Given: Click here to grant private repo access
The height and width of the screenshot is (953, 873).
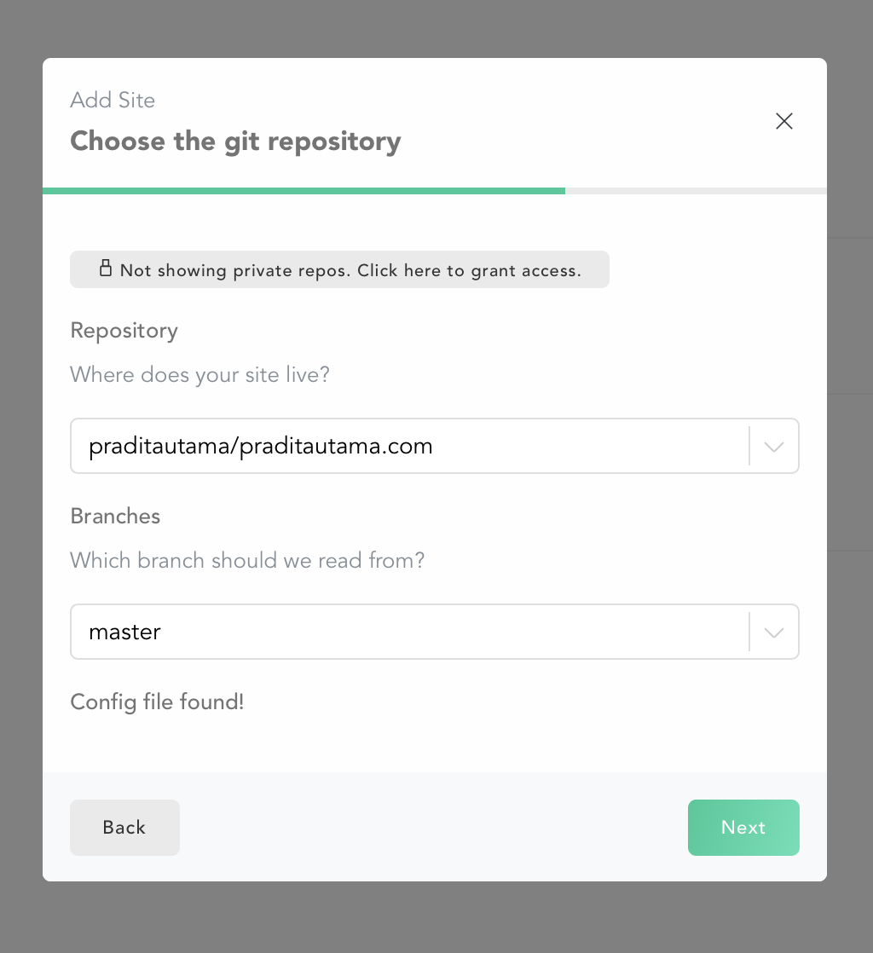Looking at the screenshot, I should click(x=340, y=269).
